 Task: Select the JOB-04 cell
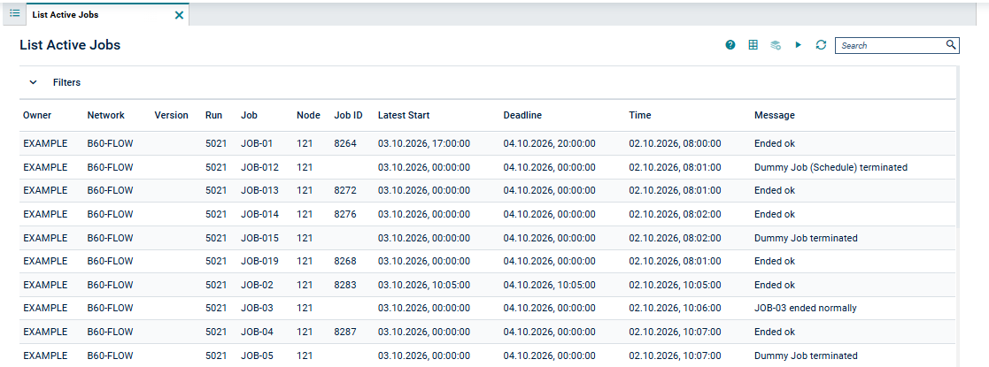coord(258,332)
